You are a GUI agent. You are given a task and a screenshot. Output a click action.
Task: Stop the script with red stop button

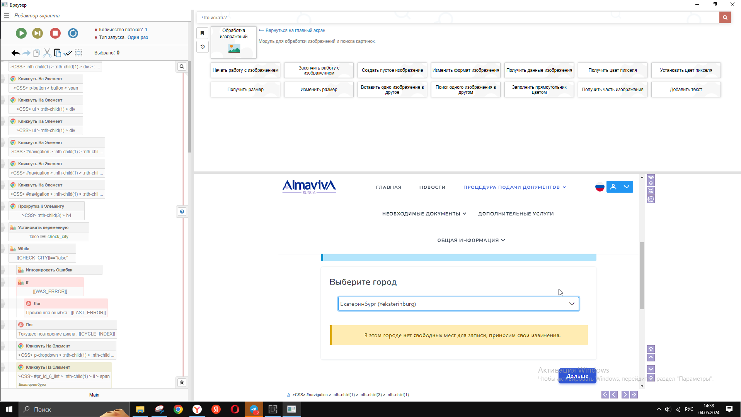pos(55,34)
